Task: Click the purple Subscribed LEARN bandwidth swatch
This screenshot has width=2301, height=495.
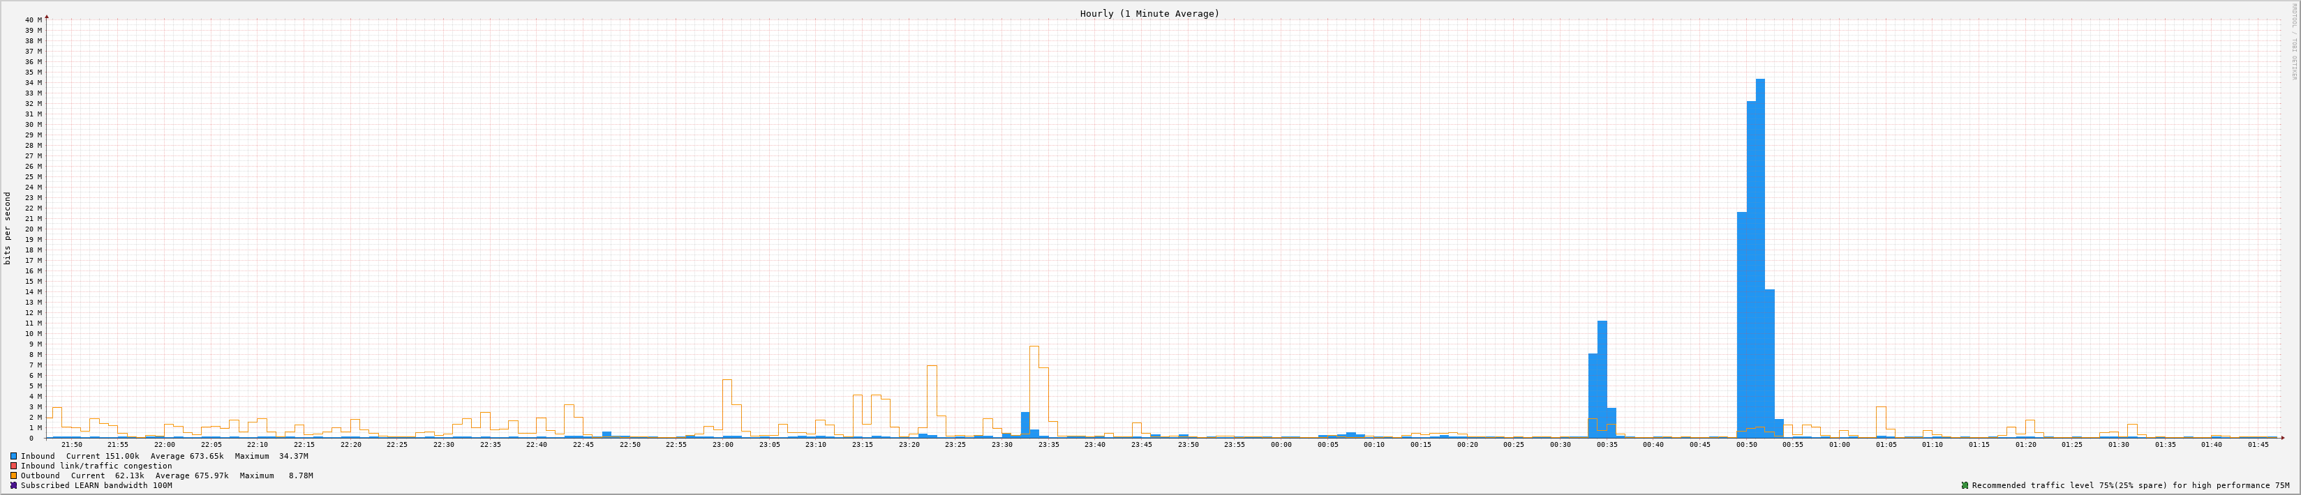Action: 13,485
